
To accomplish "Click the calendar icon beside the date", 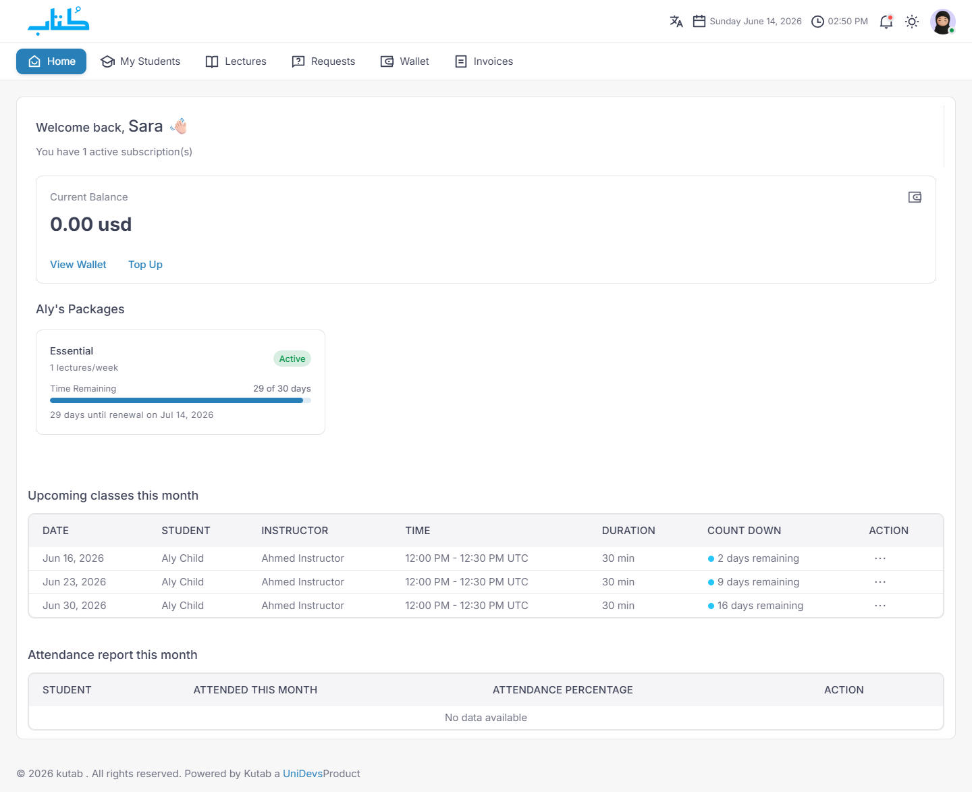I will point(699,22).
